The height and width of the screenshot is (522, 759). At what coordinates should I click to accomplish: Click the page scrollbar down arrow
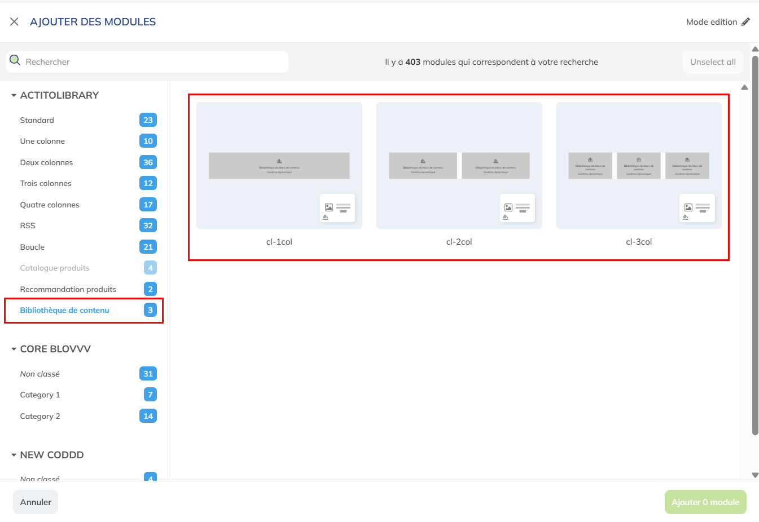[x=755, y=475]
